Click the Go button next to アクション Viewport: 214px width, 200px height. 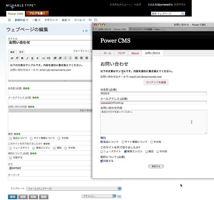(119, 196)
